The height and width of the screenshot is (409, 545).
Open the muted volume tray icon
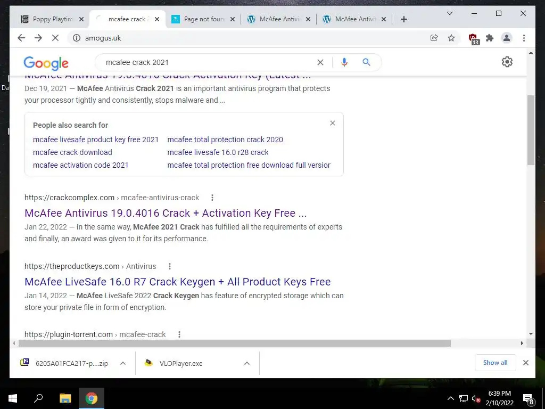[476, 399]
